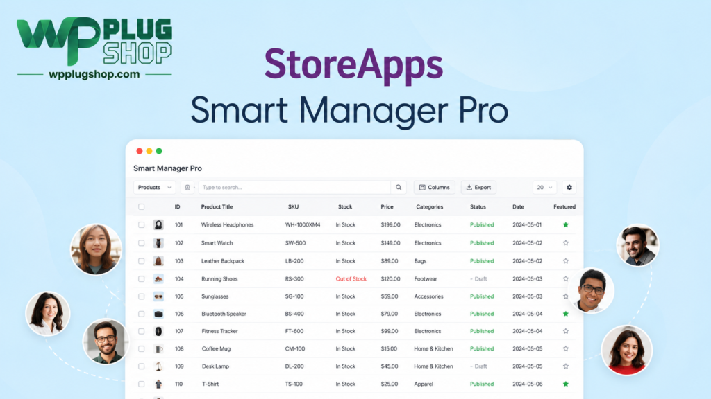
Task: Select checkbox for product 102
Action: point(142,243)
